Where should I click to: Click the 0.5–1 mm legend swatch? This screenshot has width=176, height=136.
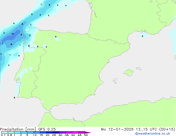(x=11, y=132)
